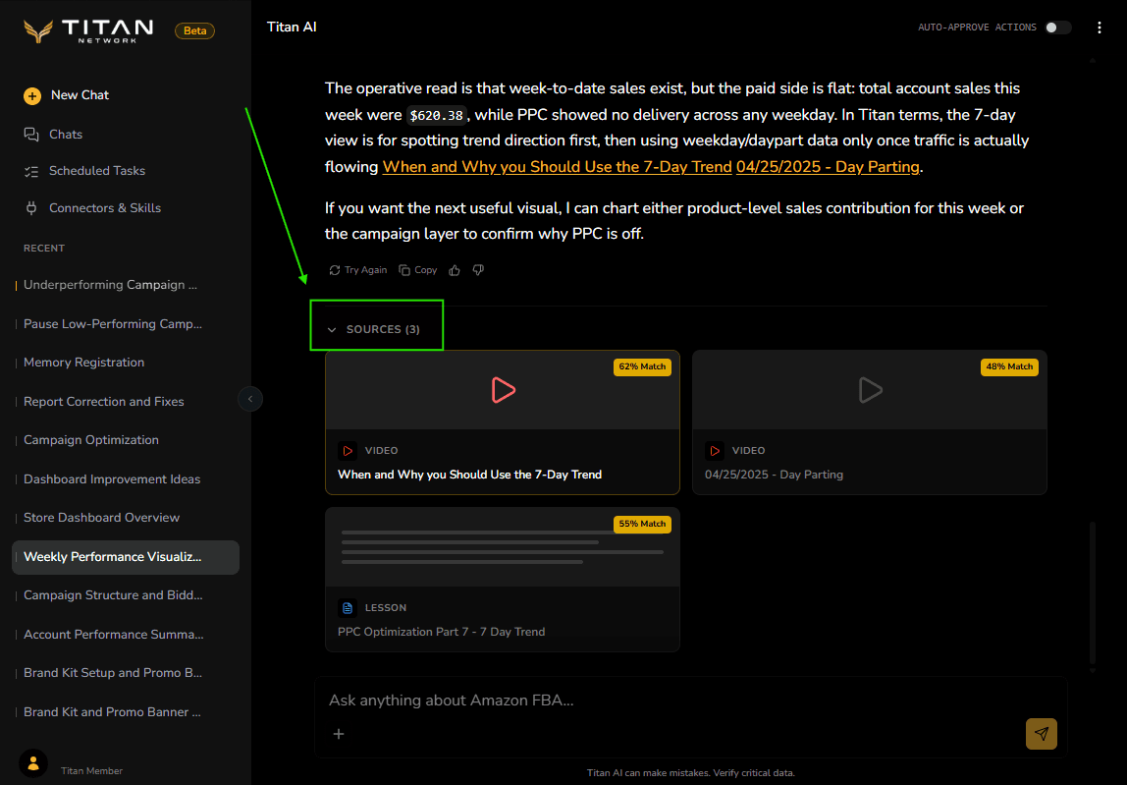Click the Titan Member profile name

pyautogui.click(x=91, y=771)
